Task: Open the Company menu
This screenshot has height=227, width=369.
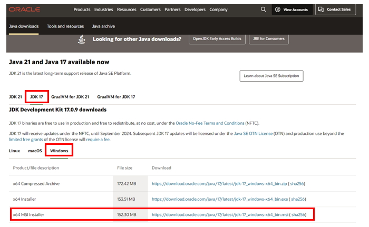Action: click(218, 9)
